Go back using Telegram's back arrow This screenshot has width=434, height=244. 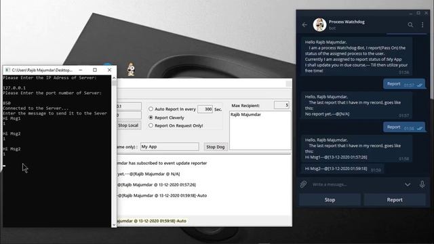point(304,25)
